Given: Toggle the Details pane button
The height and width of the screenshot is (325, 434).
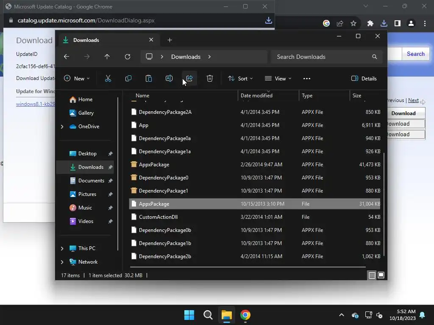Looking at the screenshot, I should [364, 78].
